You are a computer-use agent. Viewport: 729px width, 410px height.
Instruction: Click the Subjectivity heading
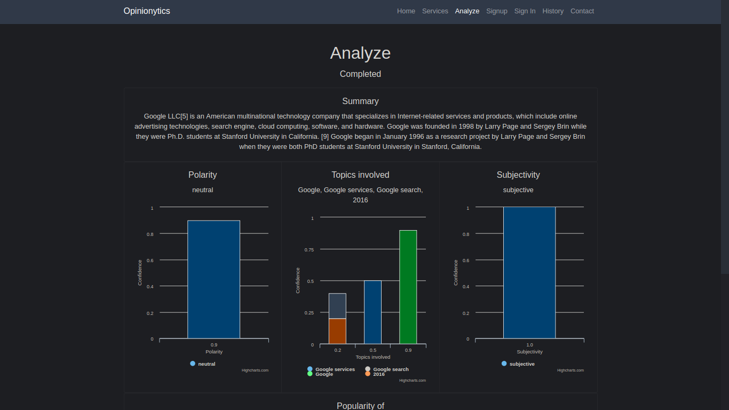pos(518,175)
